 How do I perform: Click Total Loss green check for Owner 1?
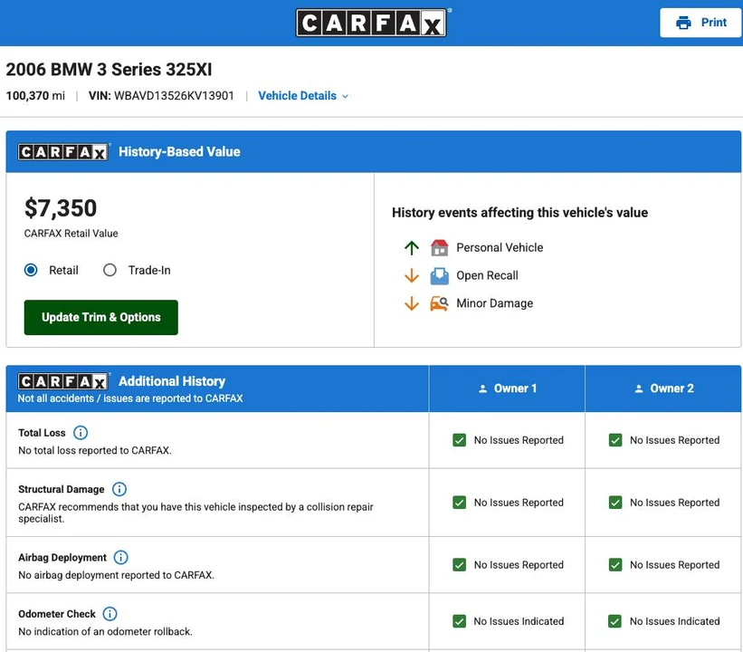pos(459,440)
